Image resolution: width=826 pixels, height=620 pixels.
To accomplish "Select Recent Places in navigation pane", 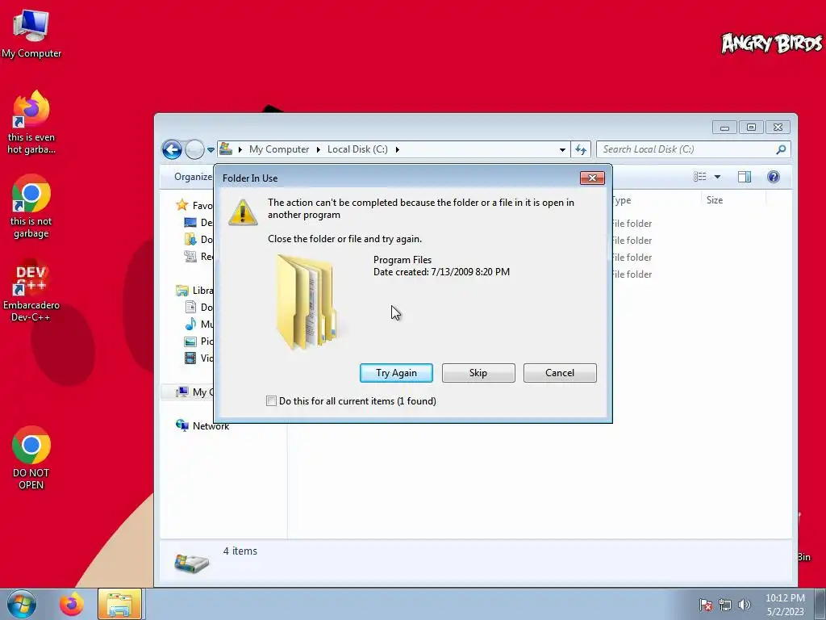I will [199, 256].
